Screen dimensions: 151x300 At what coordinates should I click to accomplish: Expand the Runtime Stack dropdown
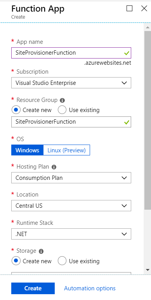pyautogui.click(x=71, y=234)
